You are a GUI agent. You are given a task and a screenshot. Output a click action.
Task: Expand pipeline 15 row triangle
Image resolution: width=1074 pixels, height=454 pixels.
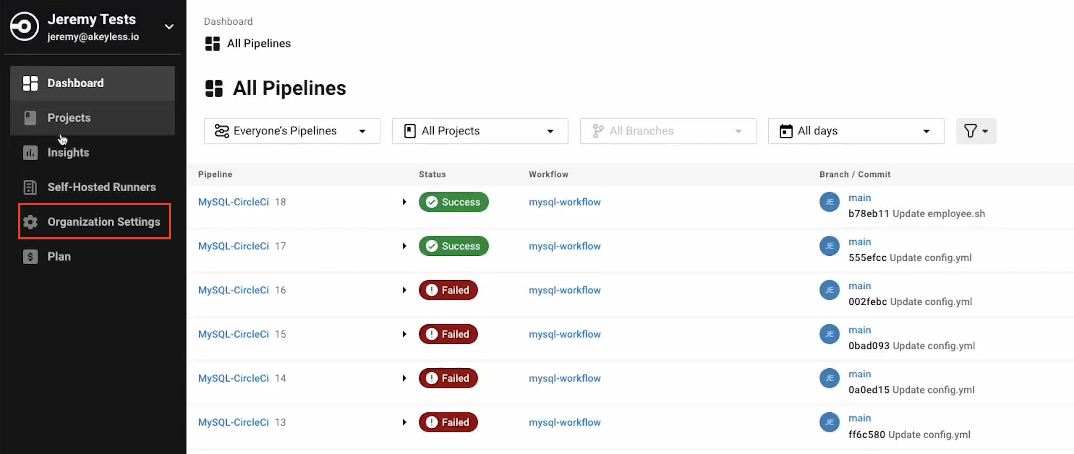point(404,334)
